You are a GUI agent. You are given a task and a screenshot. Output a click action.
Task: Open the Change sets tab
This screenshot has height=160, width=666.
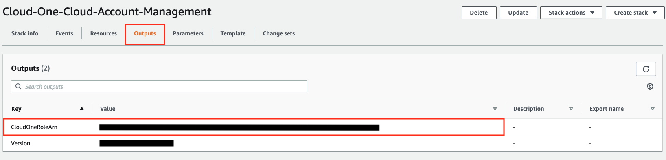click(279, 33)
